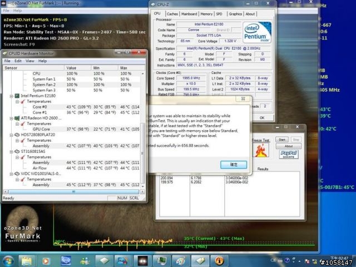The image size is (356, 267).
Task: Click the Sensor column header
Action: (x=33, y=68)
